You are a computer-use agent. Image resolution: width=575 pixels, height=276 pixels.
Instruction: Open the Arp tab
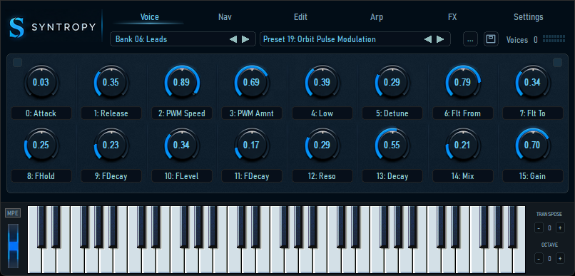pos(377,17)
